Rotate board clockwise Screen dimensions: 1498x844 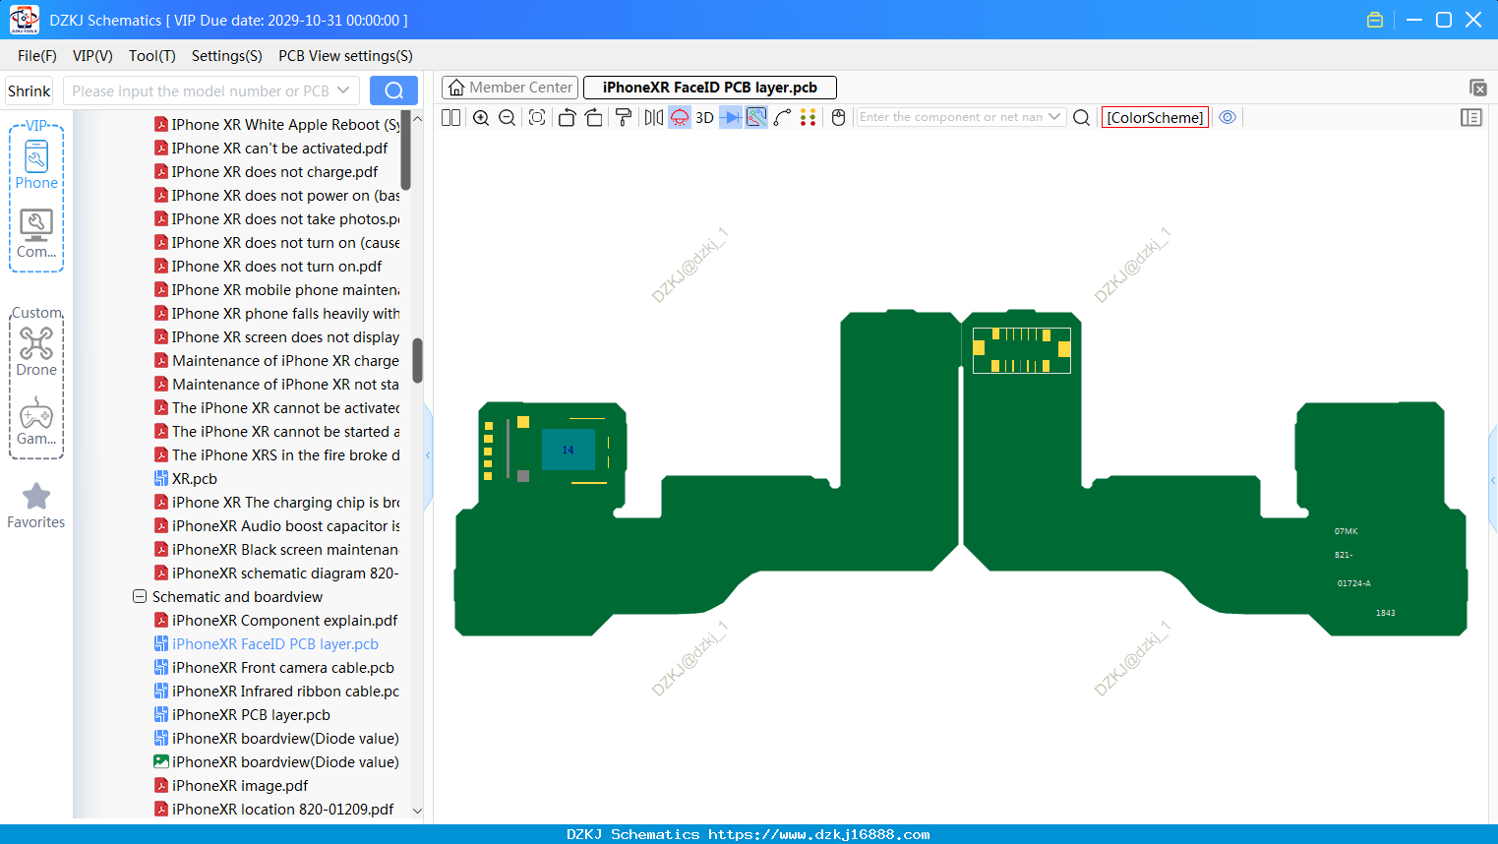click(x=593, y=117)
